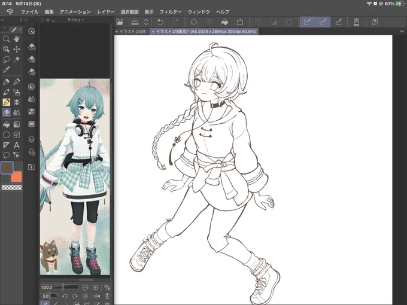Open the フィルター menu
Image resolution: width=407 pixels, height=305 pixels.
point(171,12)
